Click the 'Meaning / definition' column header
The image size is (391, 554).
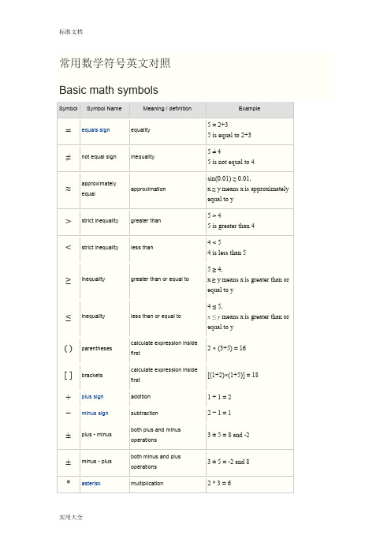(167, 109)
